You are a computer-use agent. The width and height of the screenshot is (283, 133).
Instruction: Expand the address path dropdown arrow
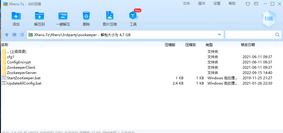click(x=219, y=35)
